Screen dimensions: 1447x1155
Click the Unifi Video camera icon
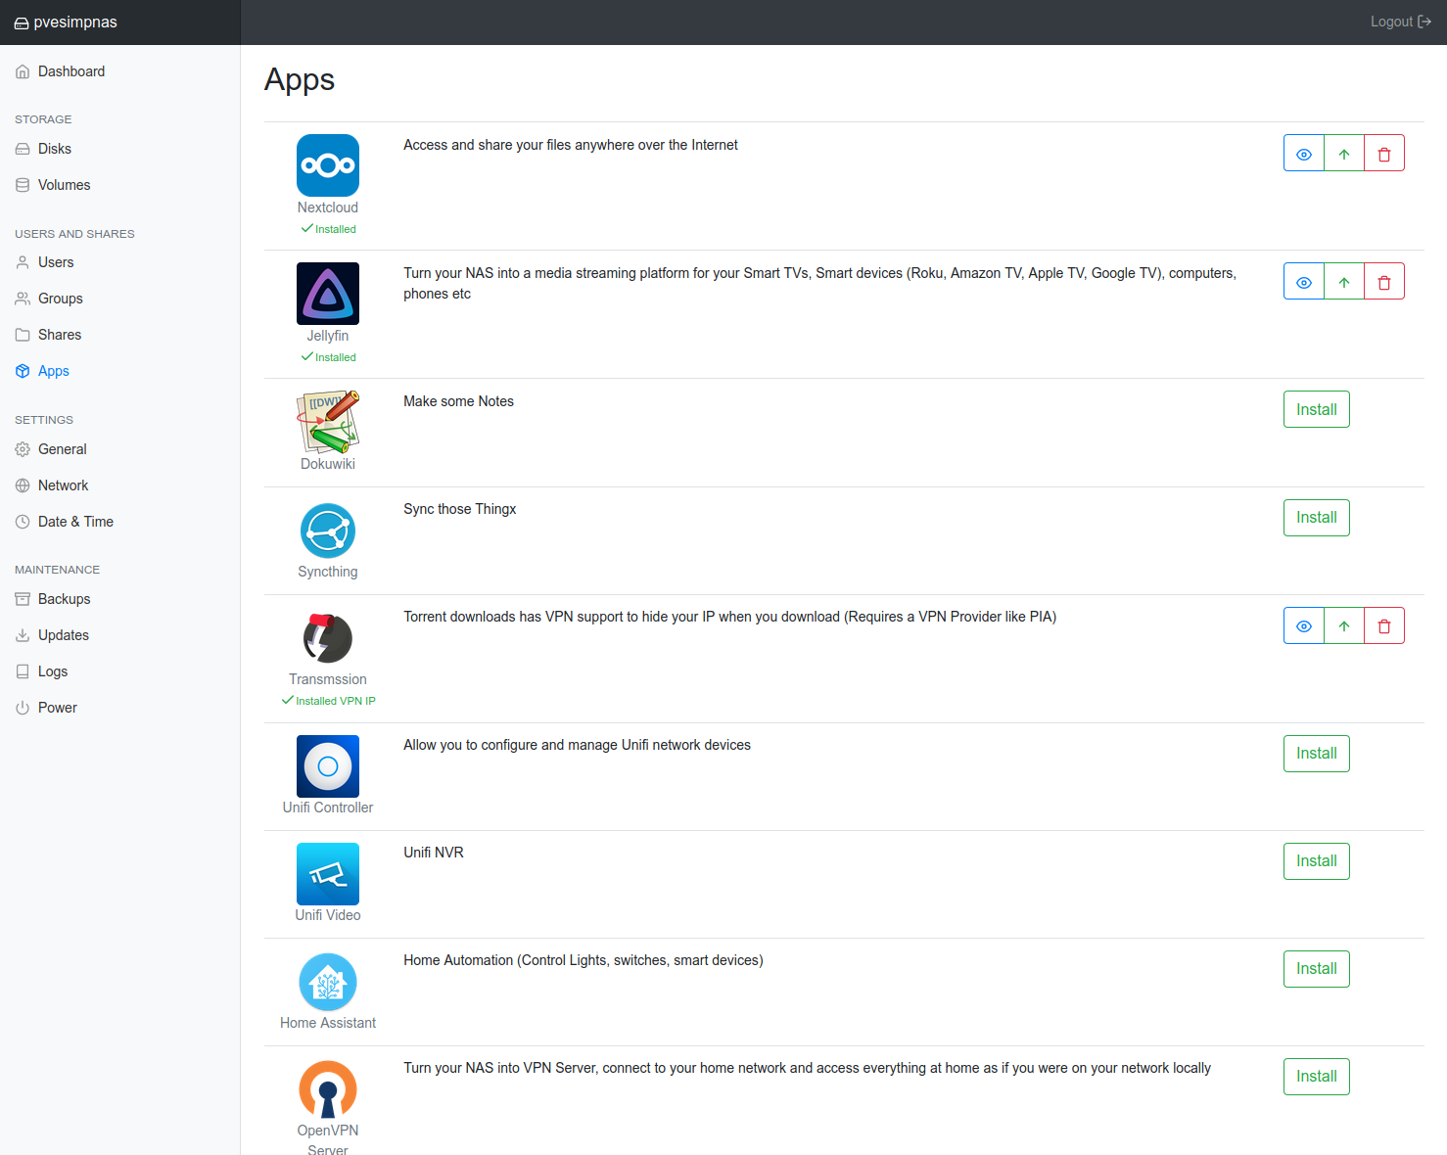click(327, 874)
